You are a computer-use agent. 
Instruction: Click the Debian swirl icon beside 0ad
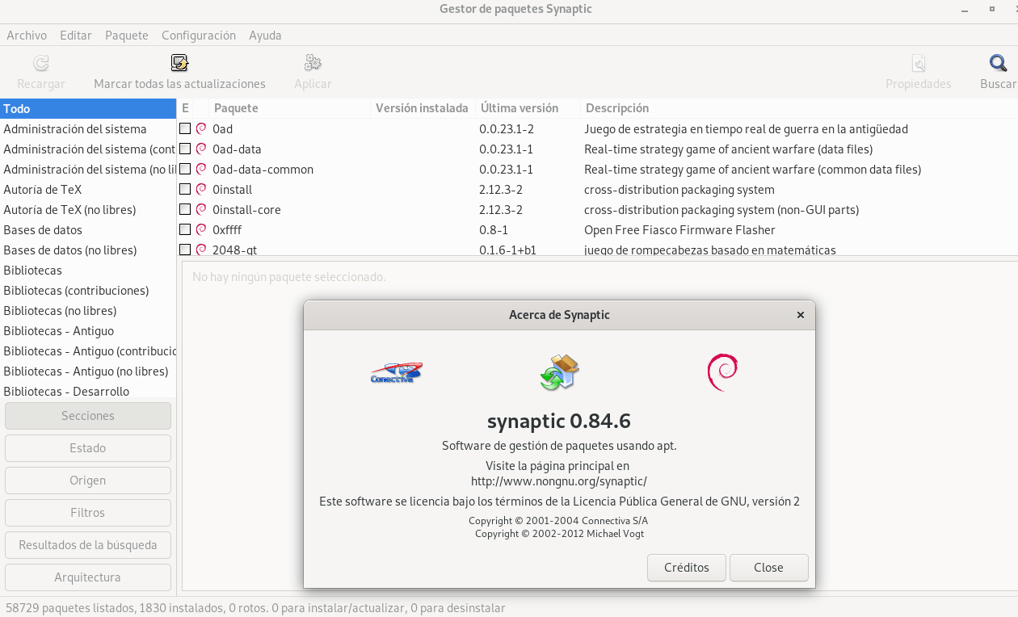201,129
